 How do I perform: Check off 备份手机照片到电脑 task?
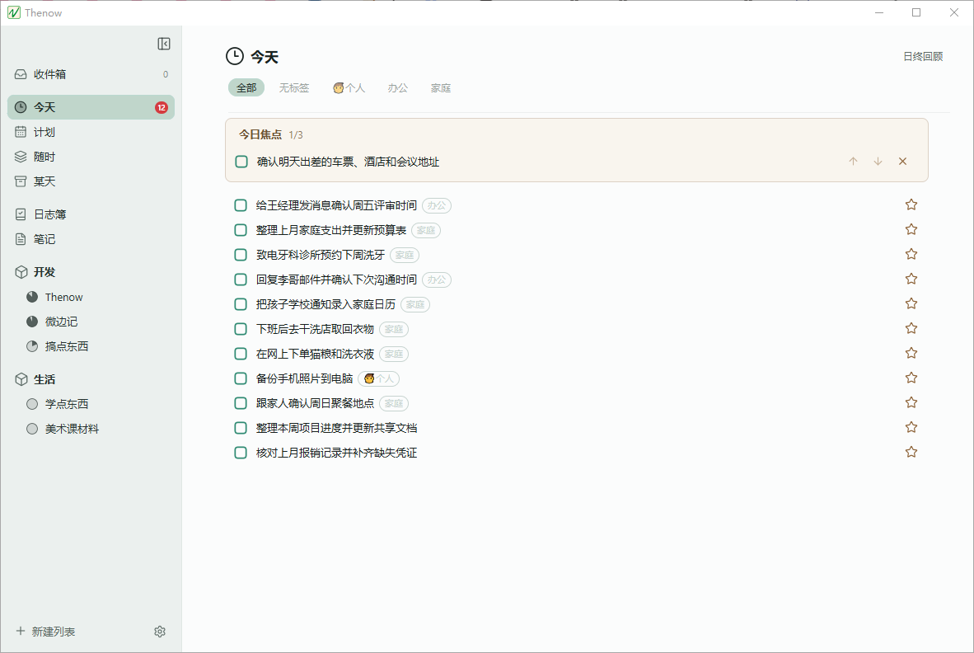pos(241,378)
